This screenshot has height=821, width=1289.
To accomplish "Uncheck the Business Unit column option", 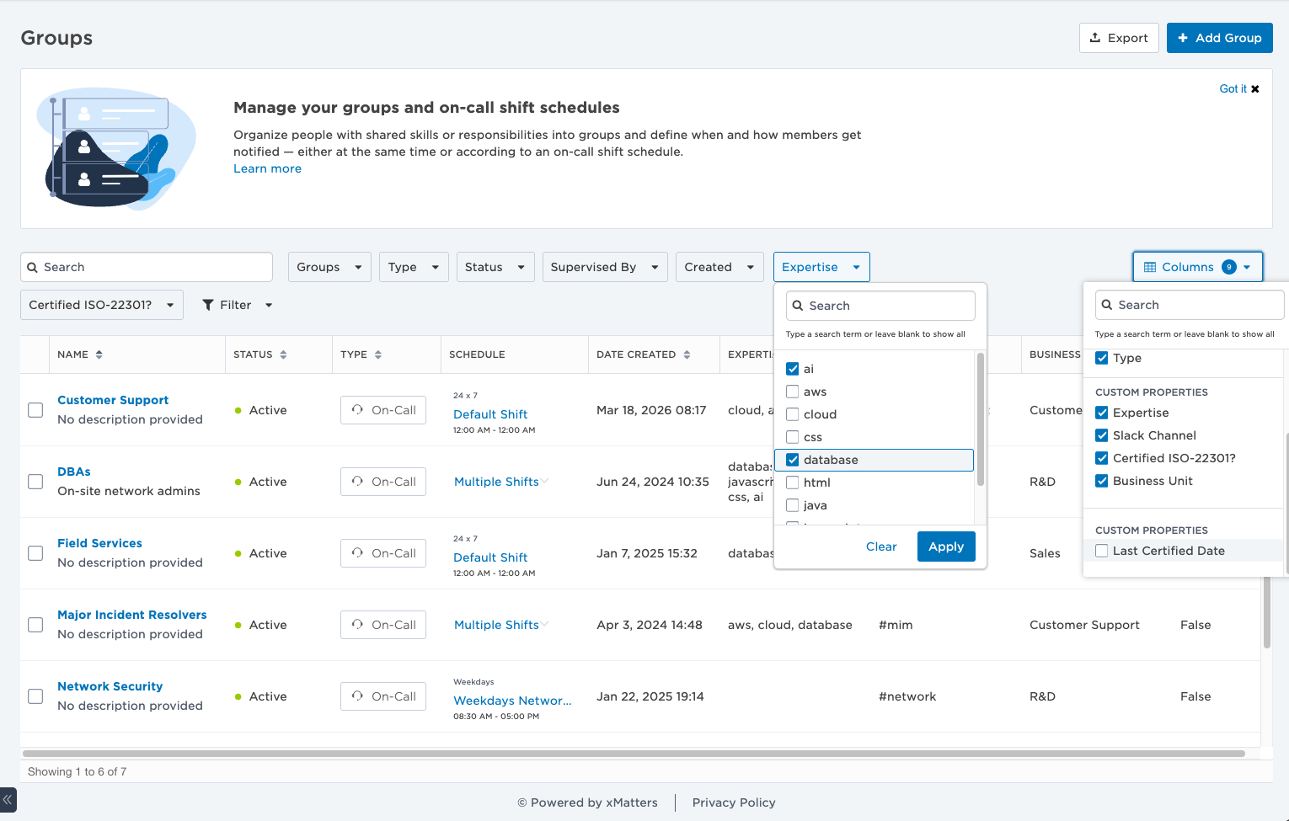I will pos(1101,481).
